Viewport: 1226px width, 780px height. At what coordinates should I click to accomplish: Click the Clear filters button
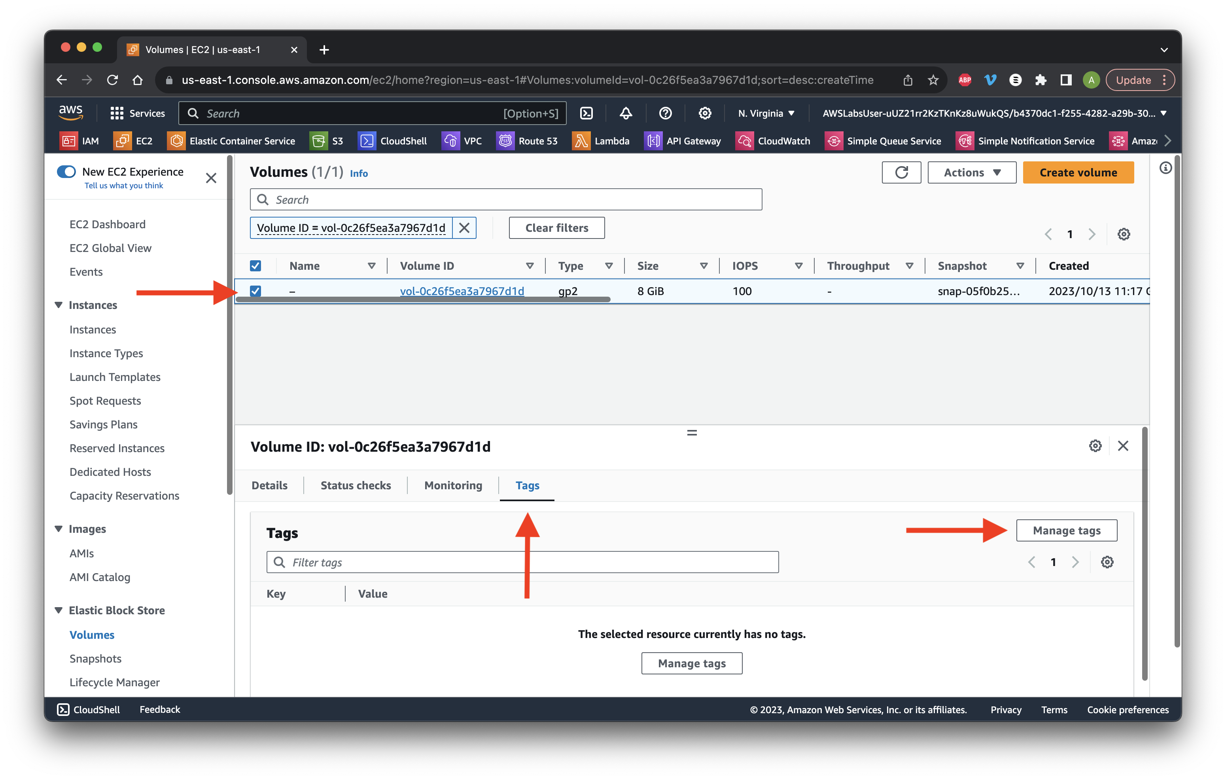point(556,227)
